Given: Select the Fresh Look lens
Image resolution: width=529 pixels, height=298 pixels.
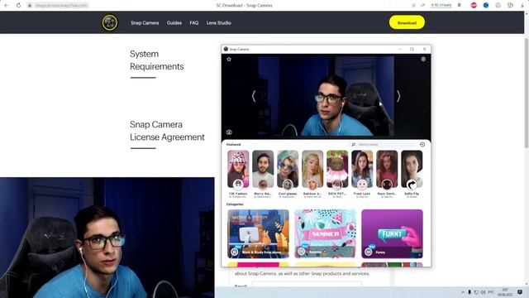Looking at the screenshot, I should tap(362, 169).
